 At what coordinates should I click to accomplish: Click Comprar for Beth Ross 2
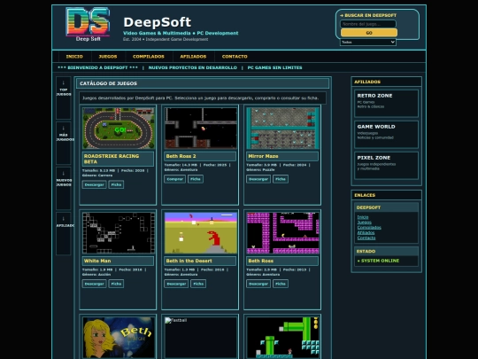click(175, 179)
